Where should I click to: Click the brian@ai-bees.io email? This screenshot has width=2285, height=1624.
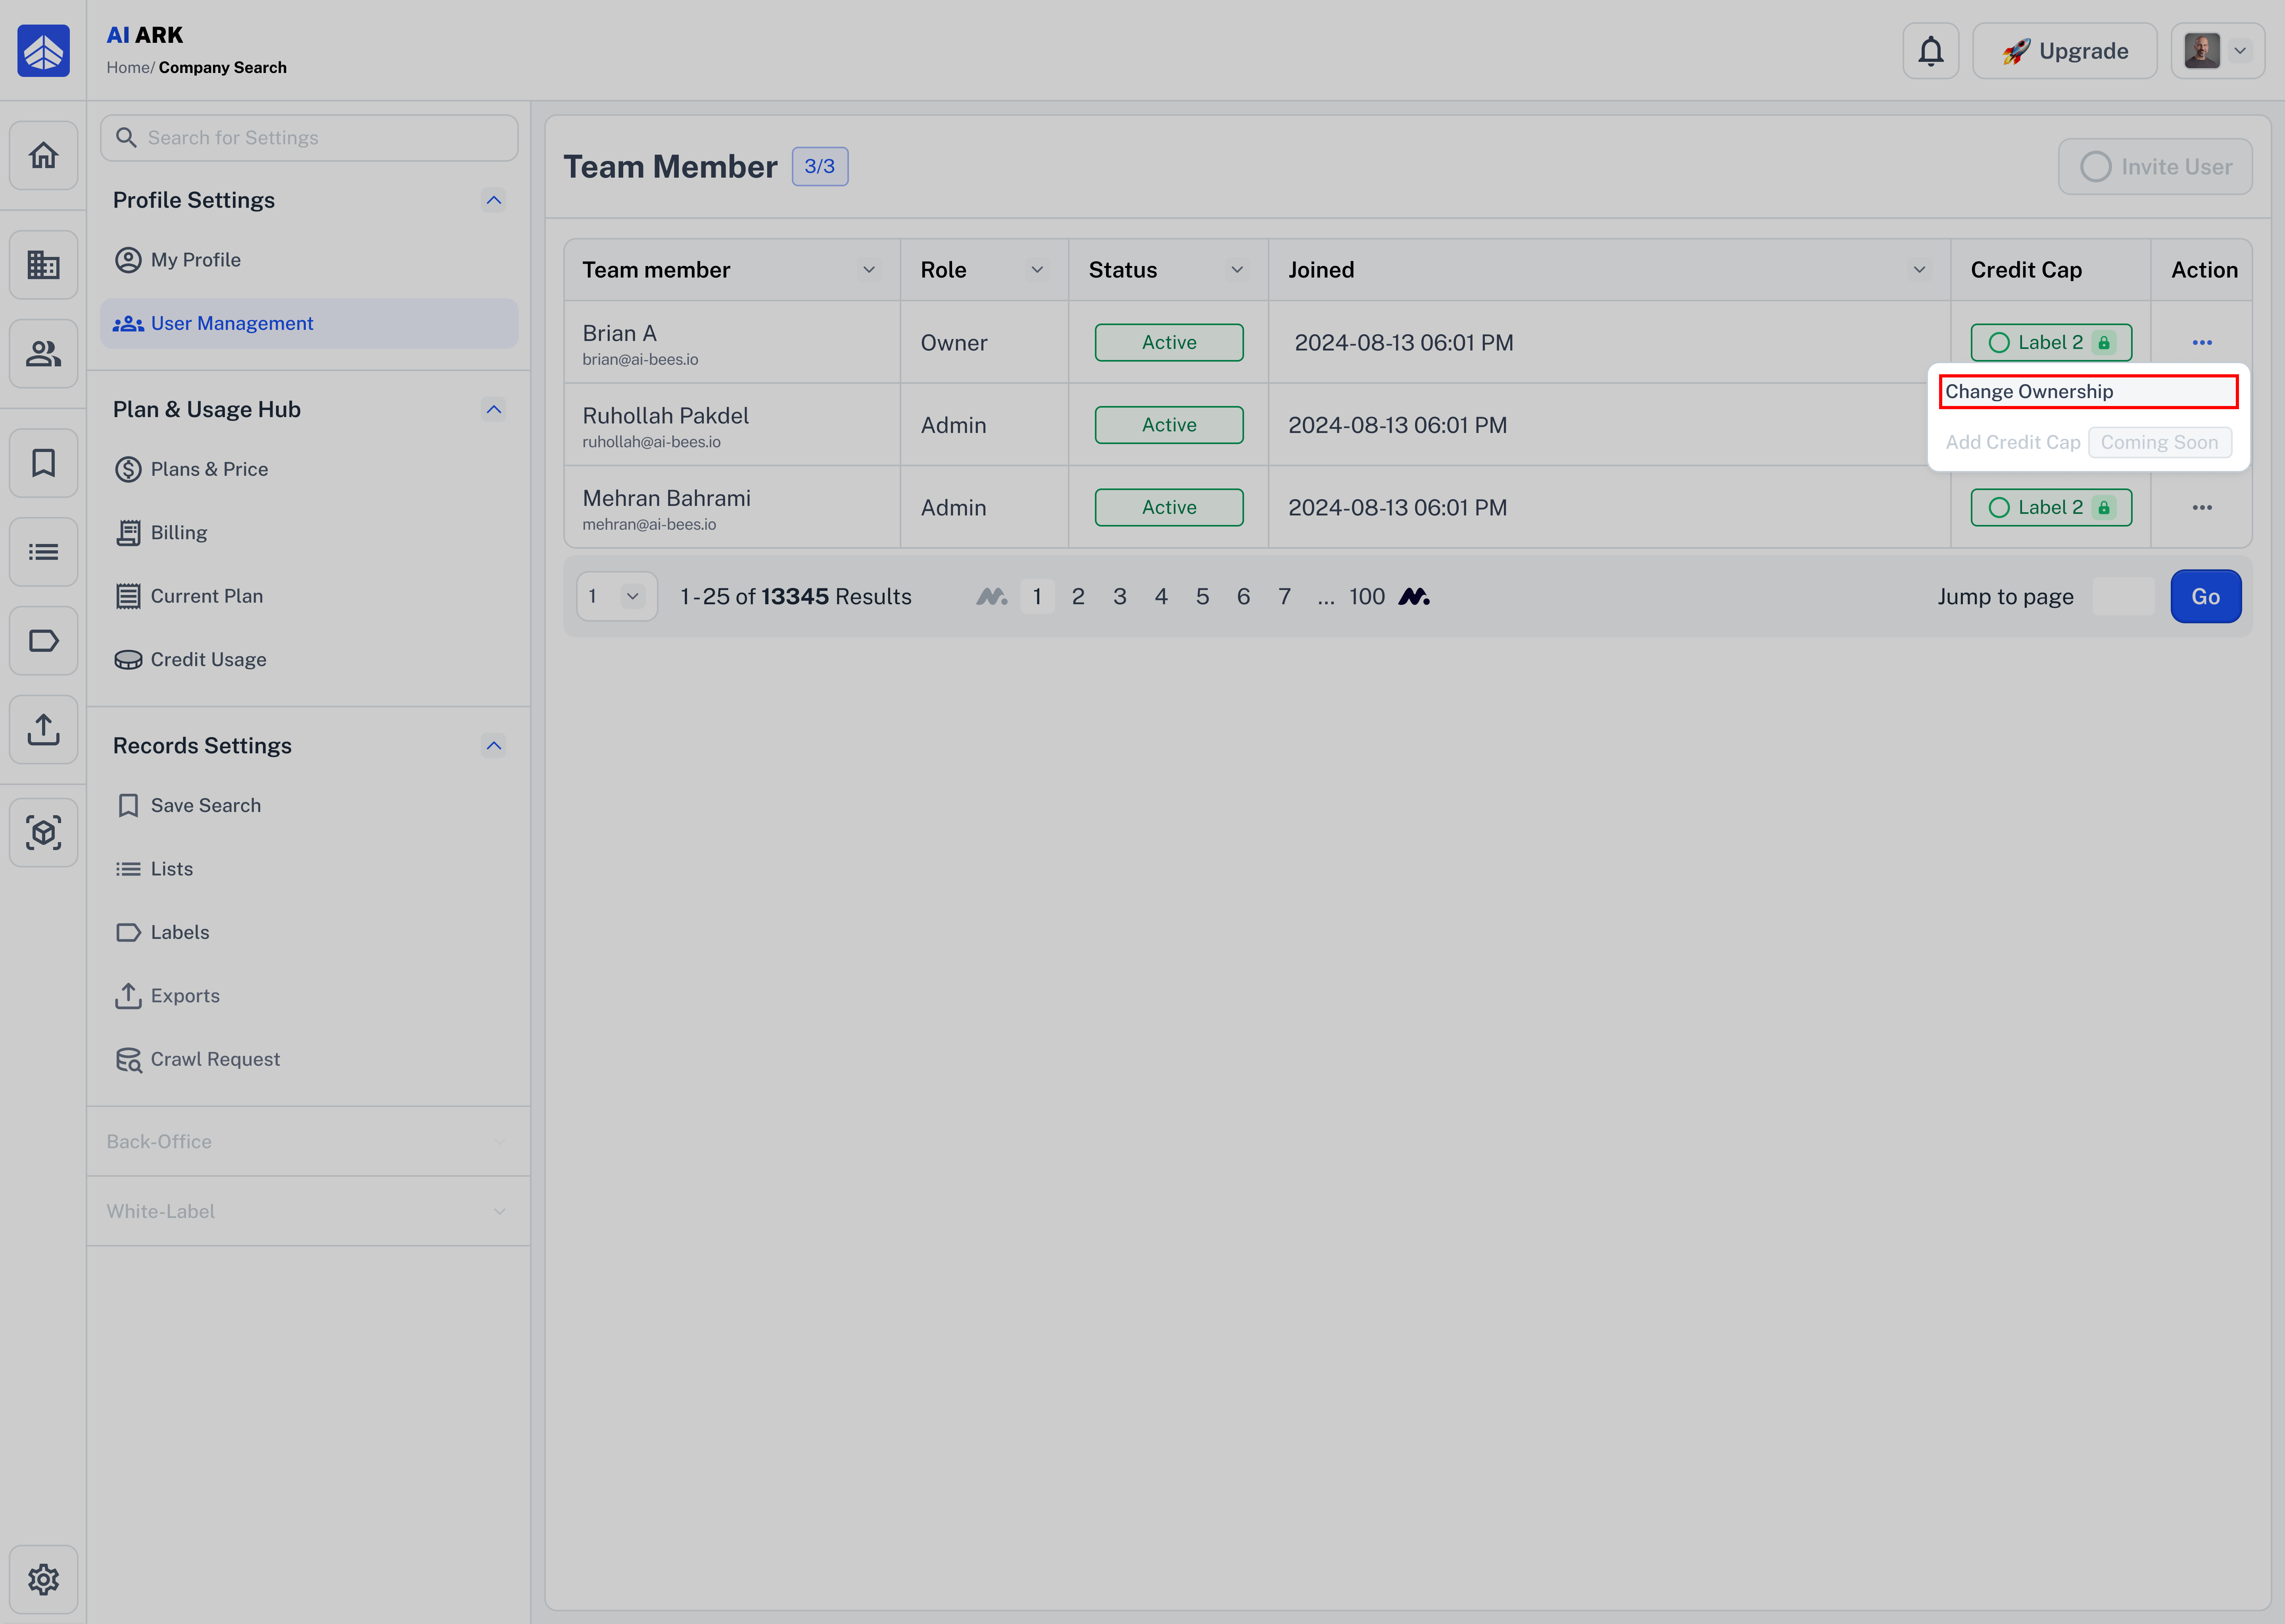[640, 360]
